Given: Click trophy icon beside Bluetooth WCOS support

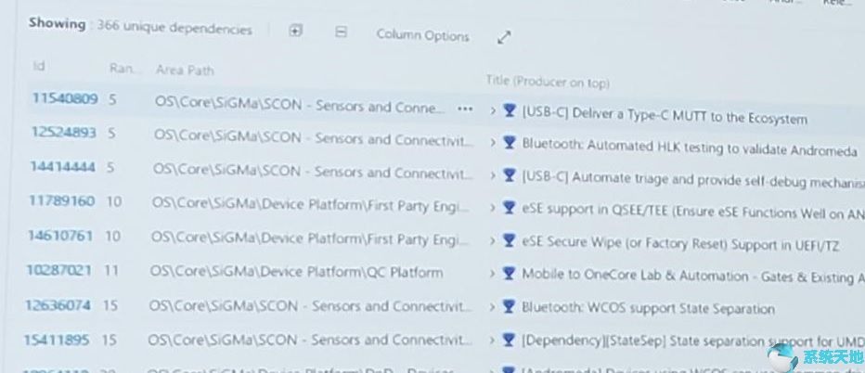Looking at the screenshot, I should pyautogui.click(x=510, y=306).
